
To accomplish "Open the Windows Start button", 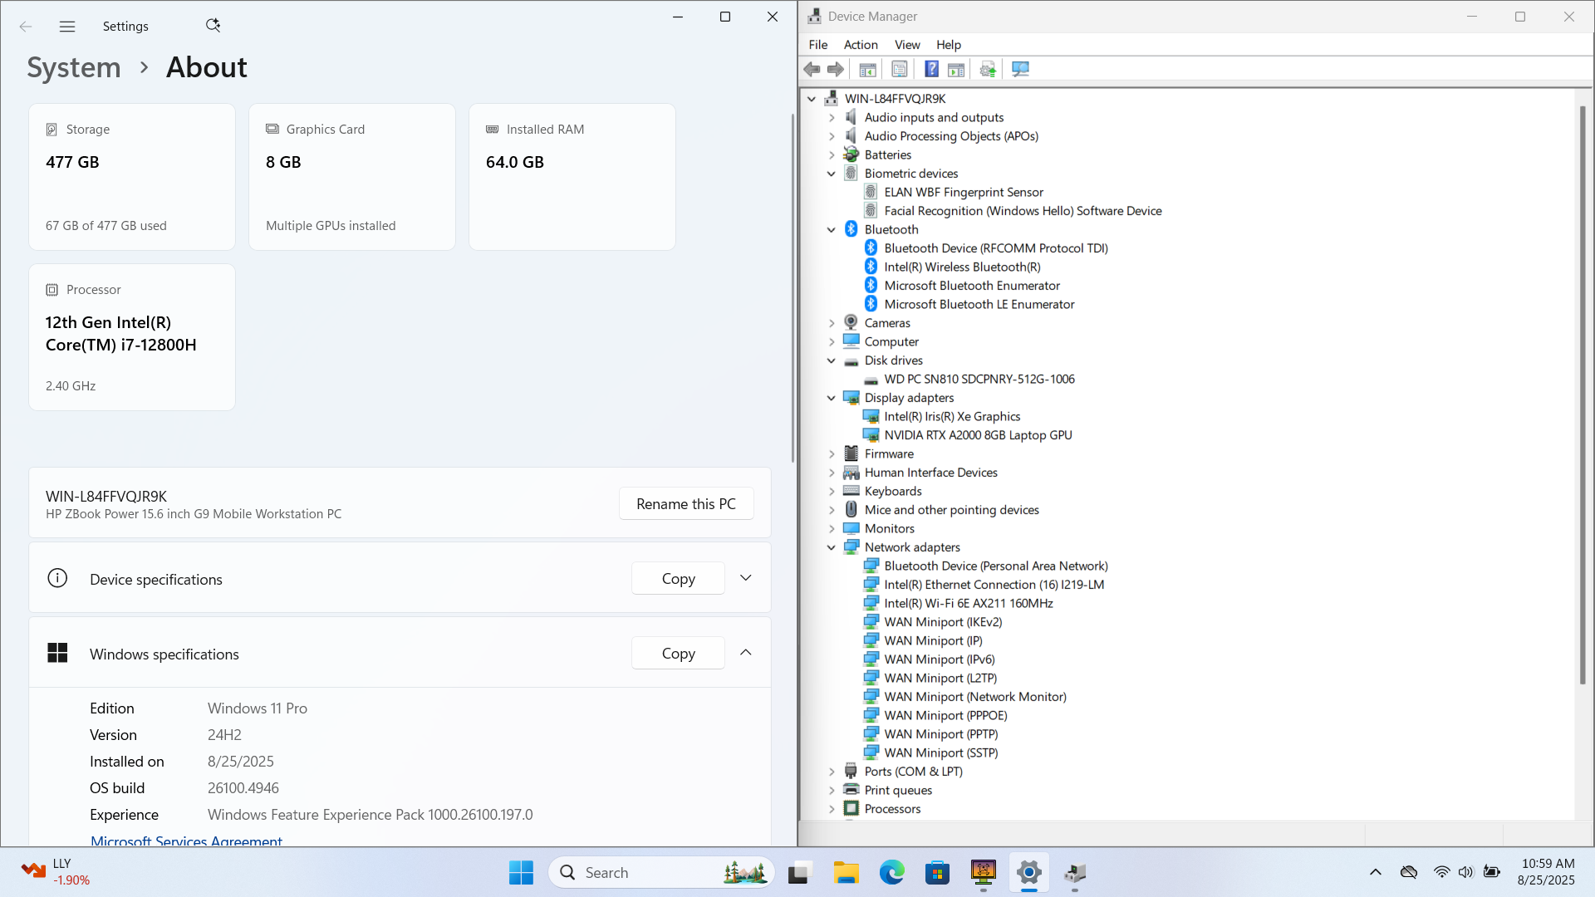I will point(521,872).
